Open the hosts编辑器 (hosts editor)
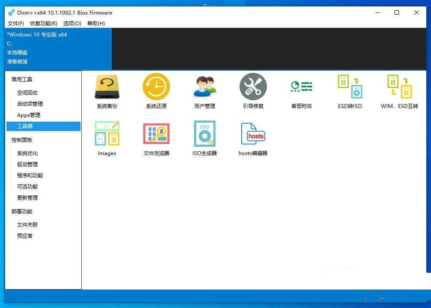 pos(253,138)
